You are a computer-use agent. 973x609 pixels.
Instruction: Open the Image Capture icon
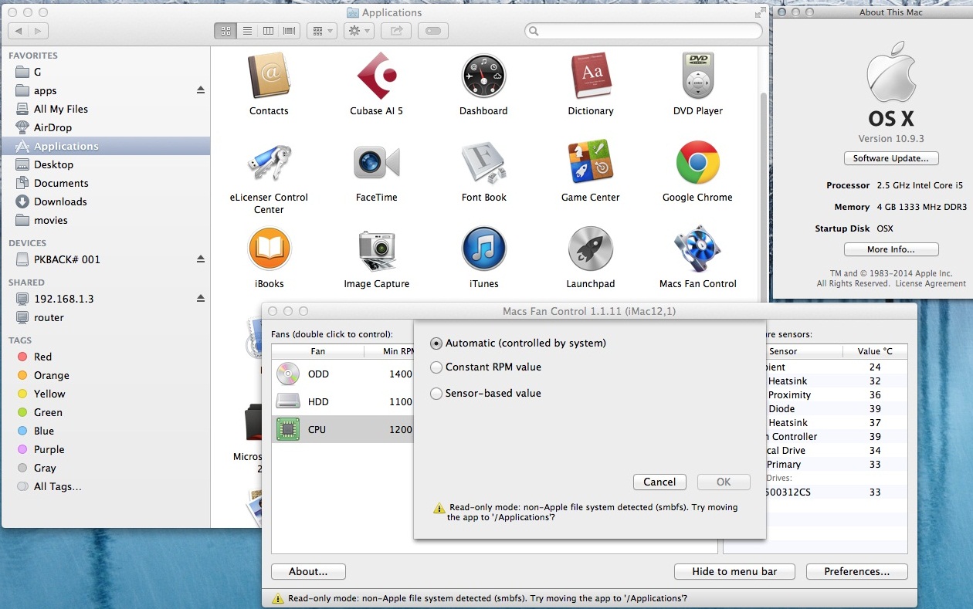click(376, 249)
